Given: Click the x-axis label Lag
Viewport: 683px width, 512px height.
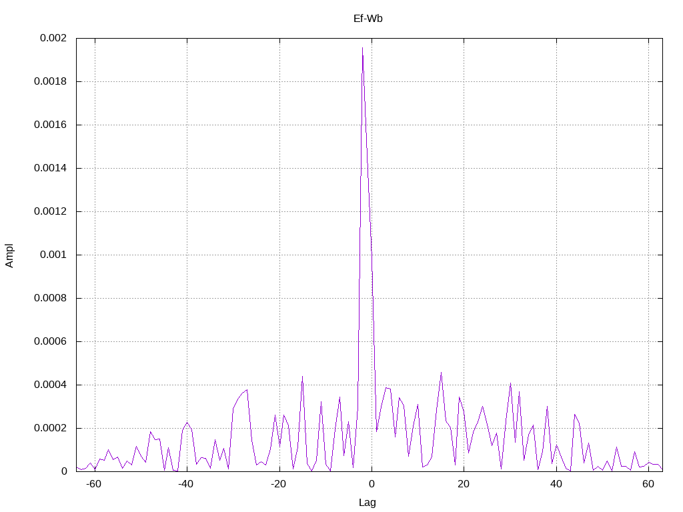Looking at the screenshot, I should pyautogui.click(x=368, y=503).
